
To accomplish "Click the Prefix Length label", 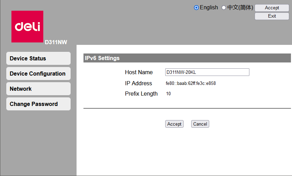I will point(141,94).
